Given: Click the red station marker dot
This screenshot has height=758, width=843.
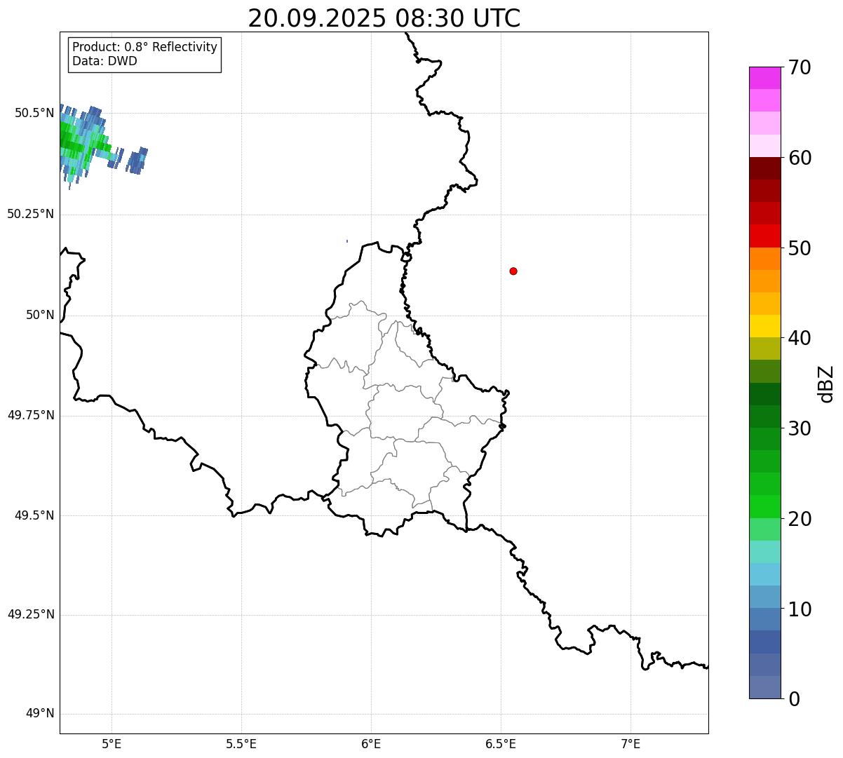Looking at the screenshot, I should (x=513, y=271).
